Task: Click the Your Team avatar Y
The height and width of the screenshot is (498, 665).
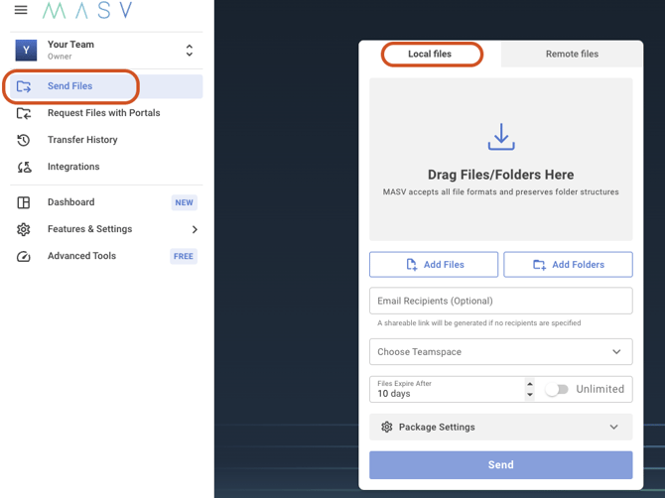Action: click(x=26, y=50)
